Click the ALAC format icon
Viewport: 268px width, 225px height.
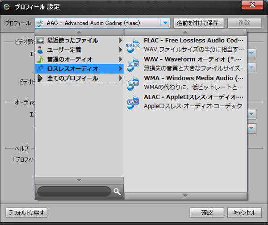133,102
